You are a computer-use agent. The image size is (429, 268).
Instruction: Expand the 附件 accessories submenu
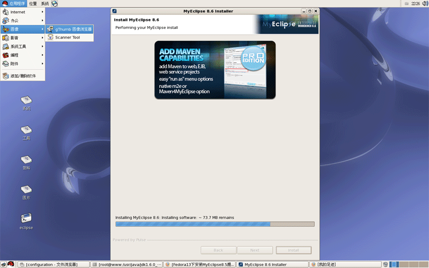point(23,64)
